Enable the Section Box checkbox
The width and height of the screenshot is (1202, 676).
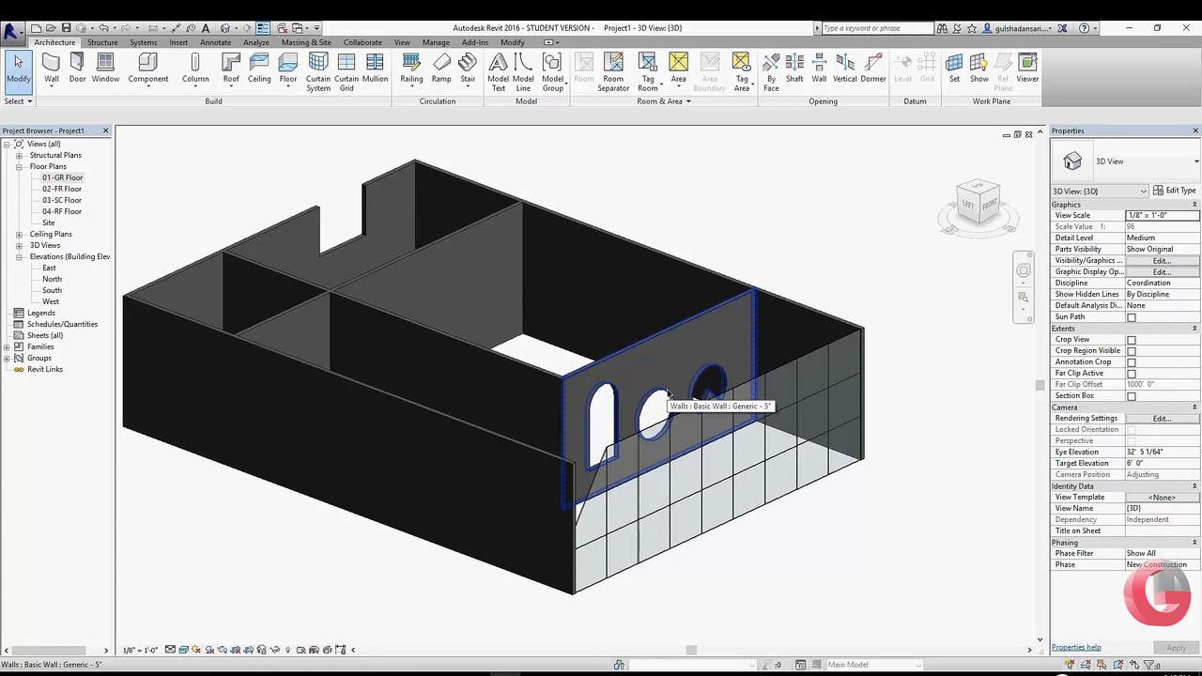click(1132, 396)
